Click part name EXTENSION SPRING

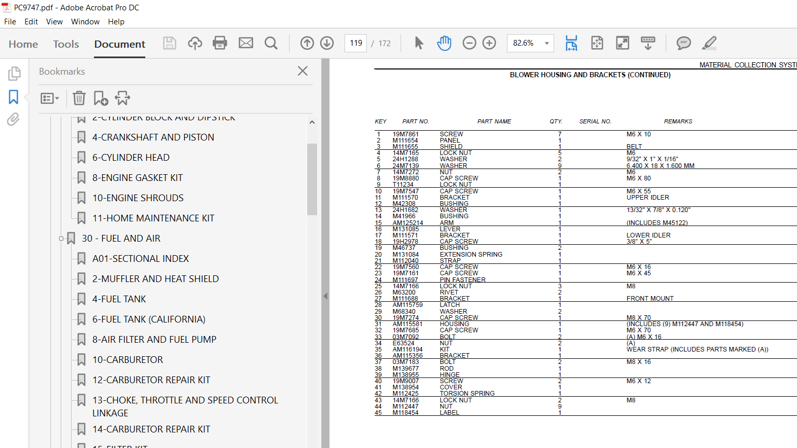471,255
